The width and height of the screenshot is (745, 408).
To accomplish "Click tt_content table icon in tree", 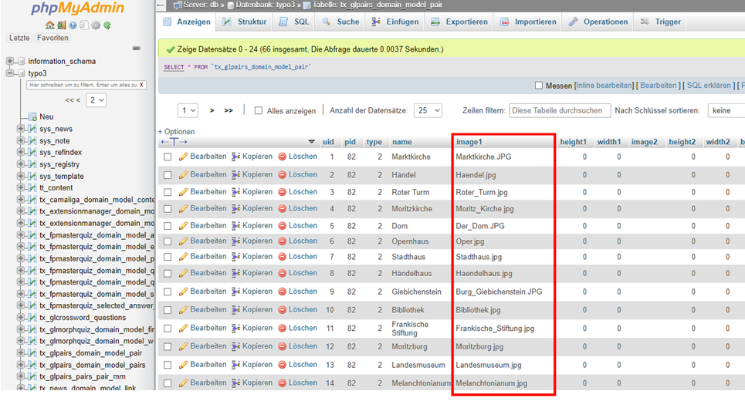I will pos(32,188).
